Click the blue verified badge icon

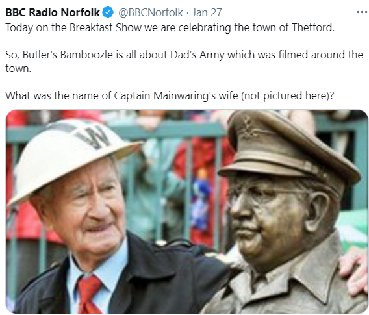pos(108,12)
